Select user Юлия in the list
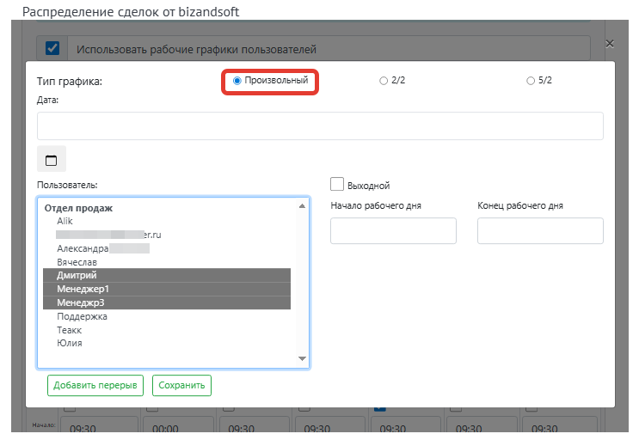639x446 pixels. click(x=70, y=344)
